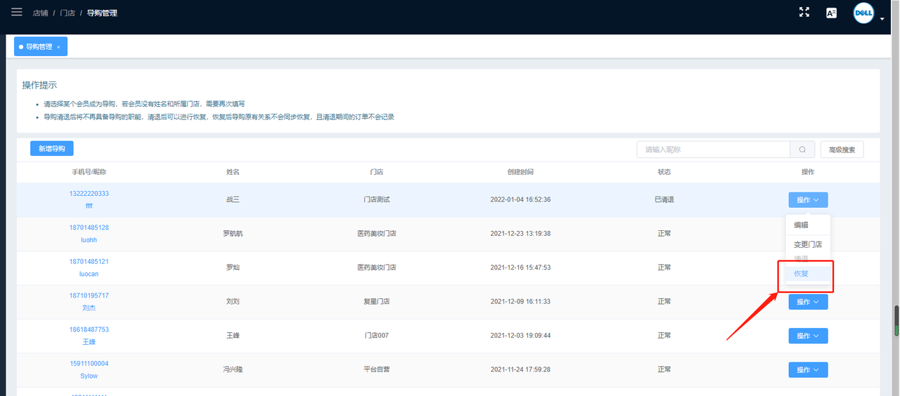Select the store cell 复星门店
Screen dimensions: 900x396
coord(376,302)
